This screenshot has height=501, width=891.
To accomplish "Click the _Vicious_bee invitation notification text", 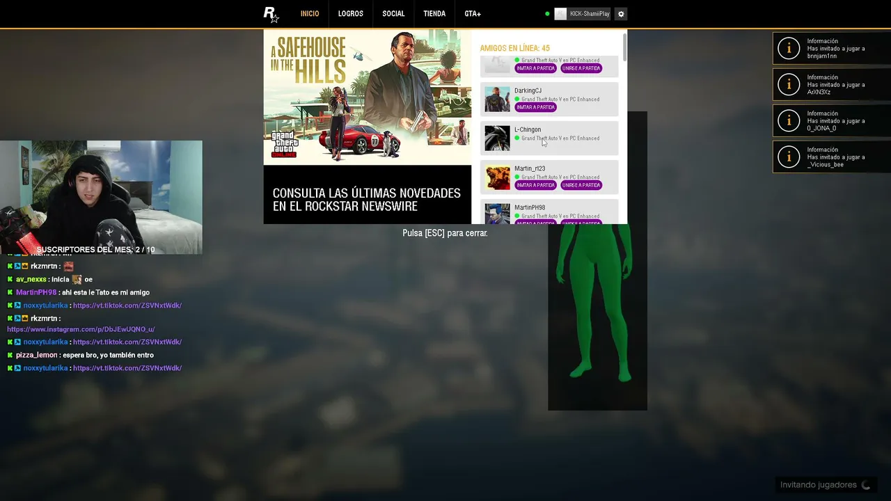I will pos(836,157).
